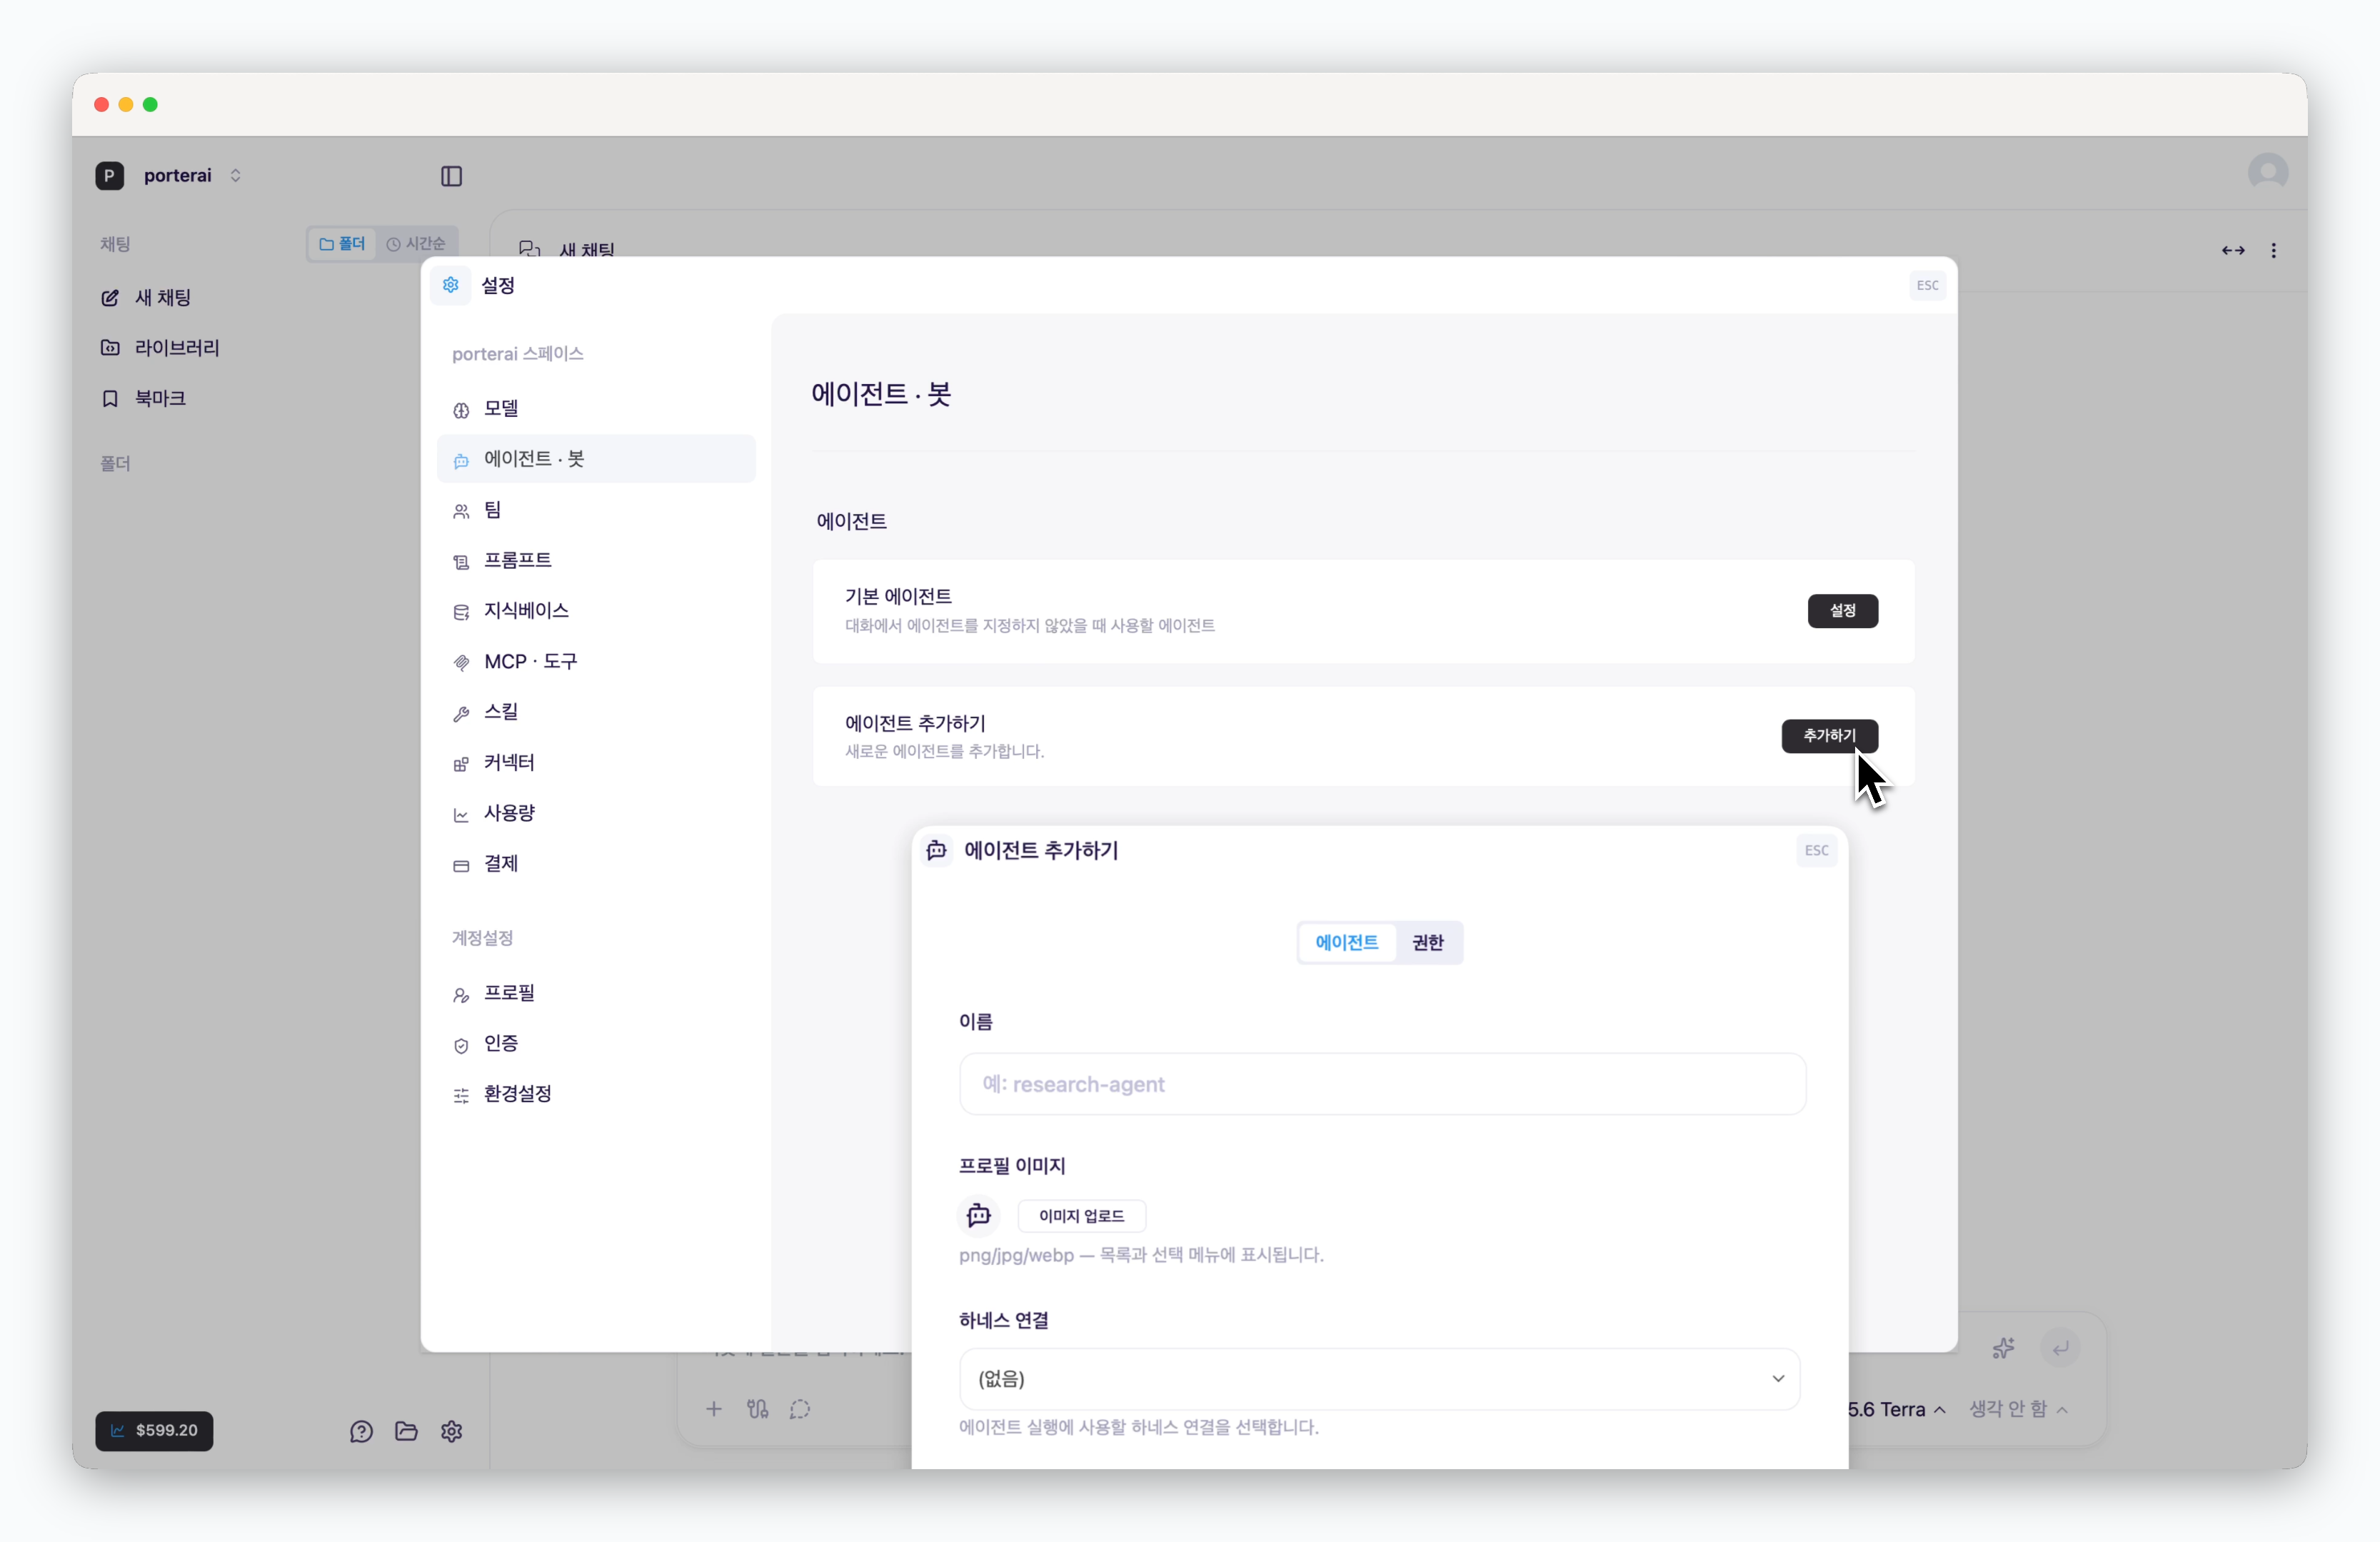Image resolution: width=2380 pixels, height=1542 pixels.
Task: Open 환경설정 preferences section
Action: click(596, 1094)
